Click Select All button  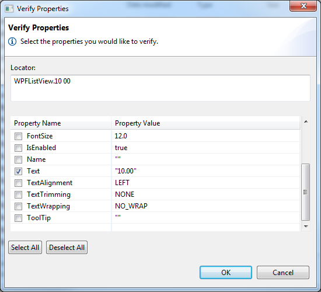pos(25,248)
